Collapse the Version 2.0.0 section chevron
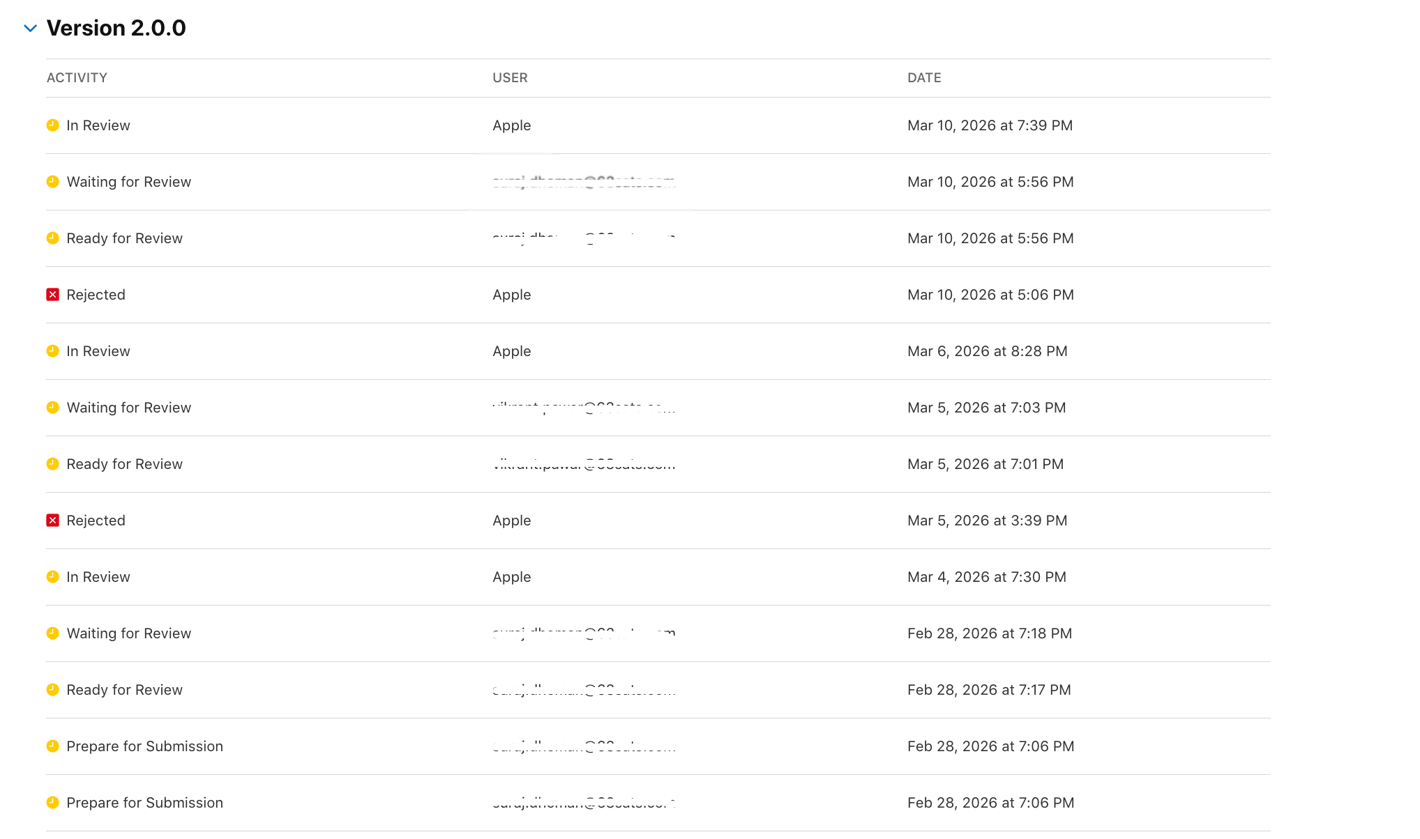 point(30,29)
